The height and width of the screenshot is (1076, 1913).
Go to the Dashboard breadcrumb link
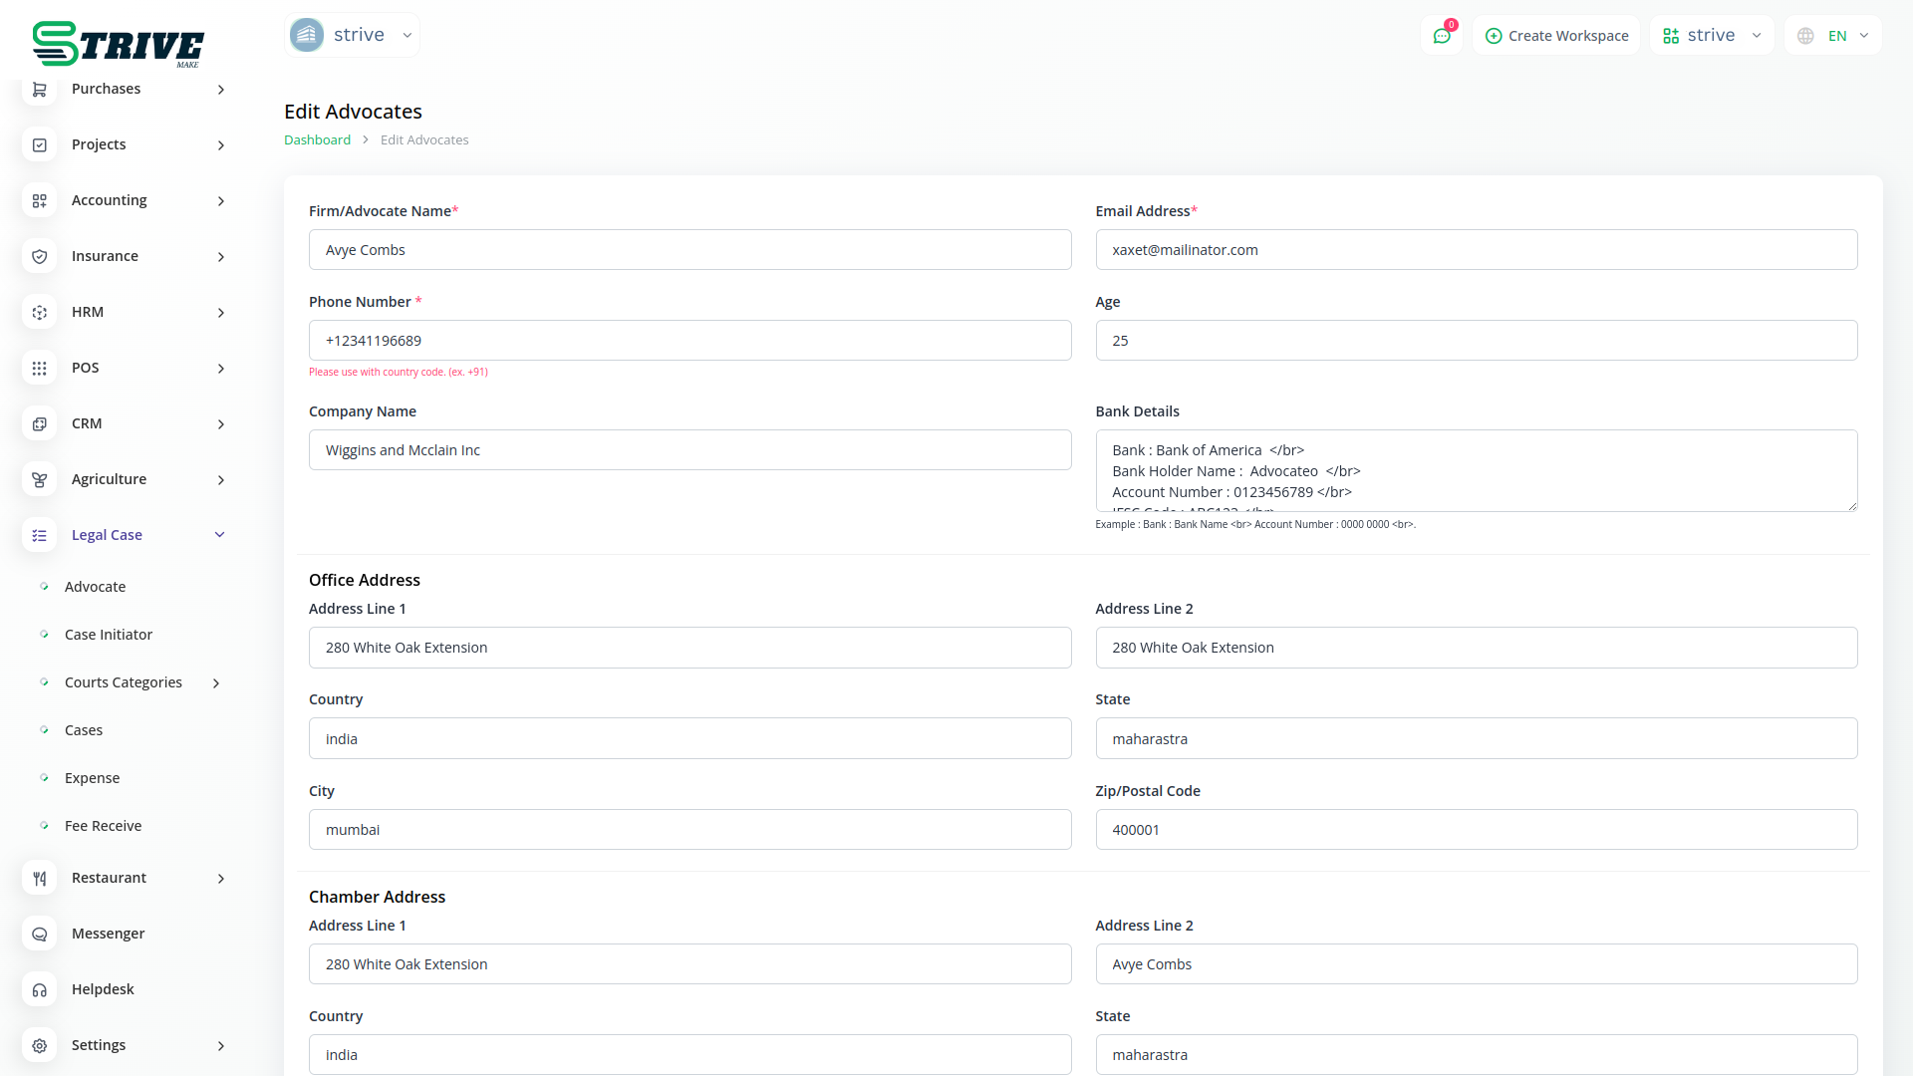pyautogui.click(x=317, y=139)
